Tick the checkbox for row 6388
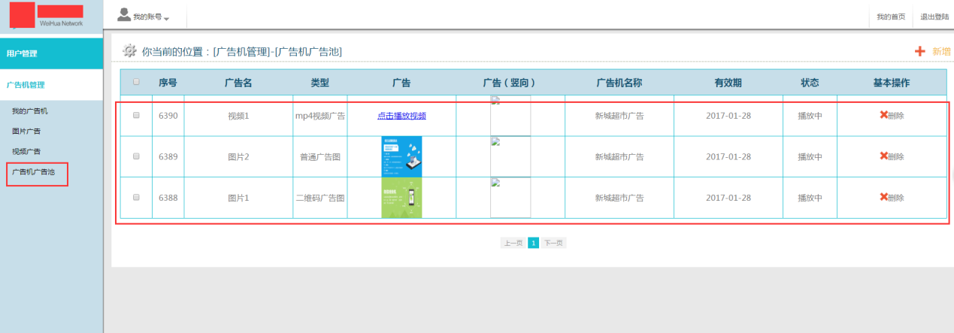This screenshot has width=954, height=333. point(136,197)
